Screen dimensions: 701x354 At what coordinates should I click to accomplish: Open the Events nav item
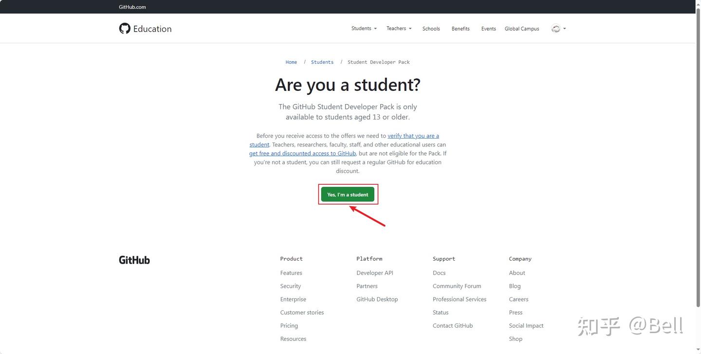click(x=489, y=29)
